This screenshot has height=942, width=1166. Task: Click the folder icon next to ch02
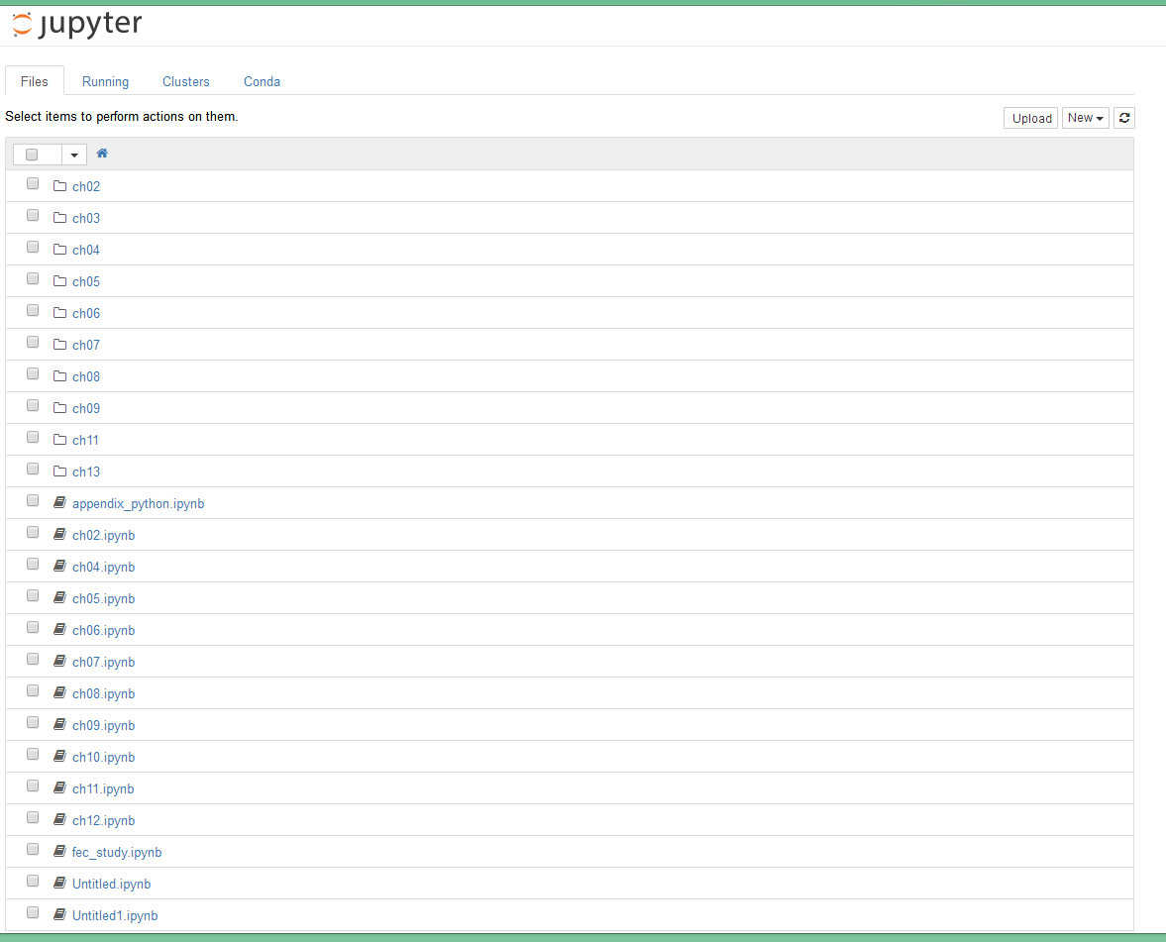(x=59, y=186)
